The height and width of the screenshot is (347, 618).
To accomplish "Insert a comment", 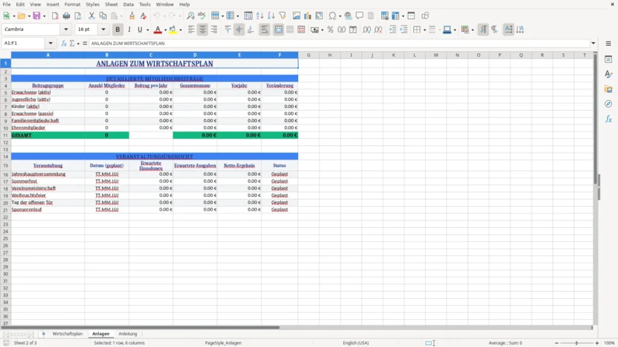I will click(x=360, y=16).
